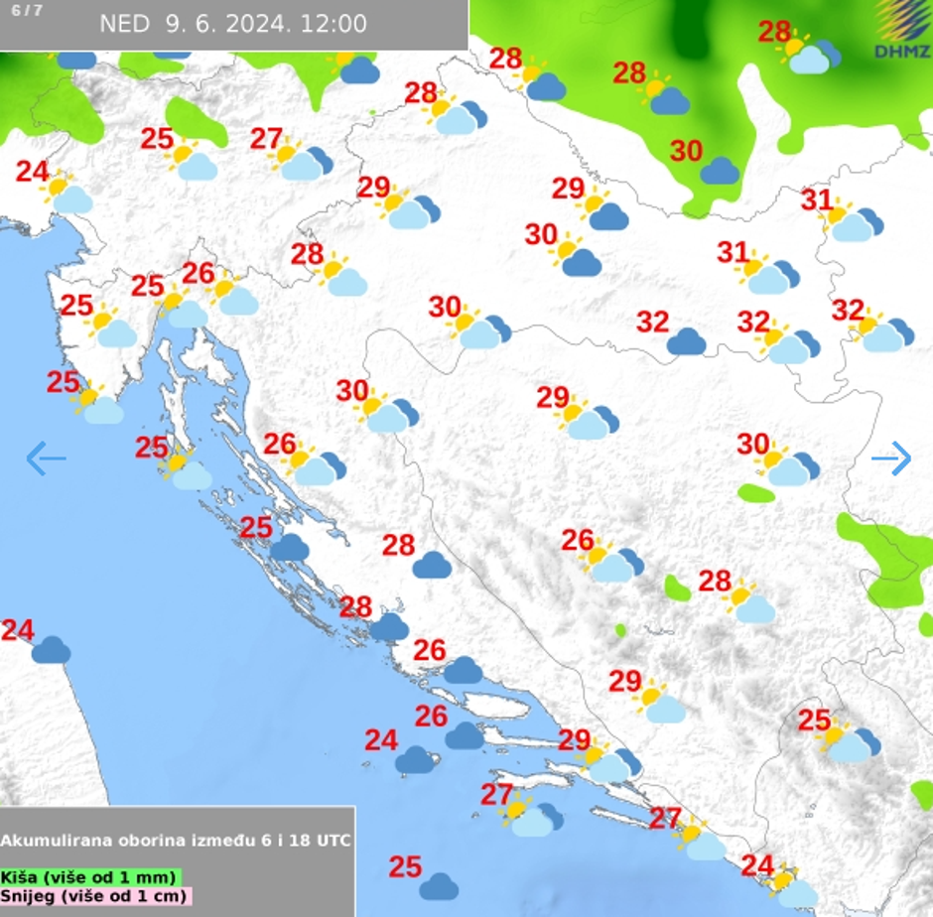Screen dimensions: 933x917
Task: Click the sunless dark cloud beside 32
Action: click(x=686, y=342)
